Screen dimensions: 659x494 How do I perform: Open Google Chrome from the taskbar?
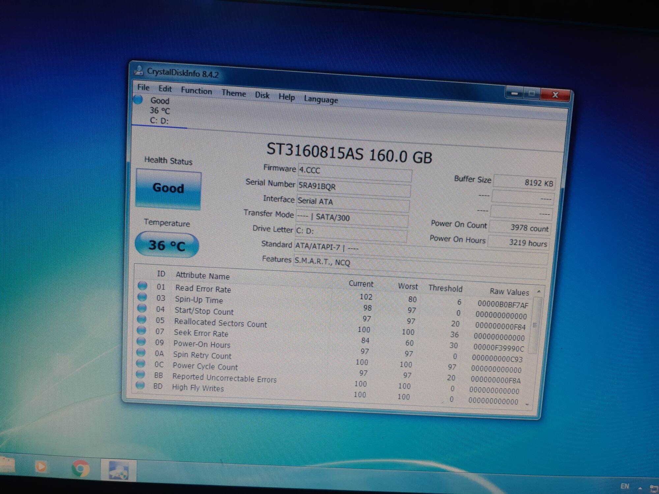click(80, 468)
